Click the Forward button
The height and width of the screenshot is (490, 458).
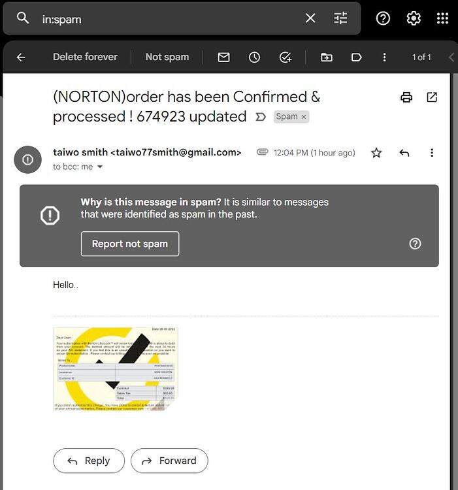pos(169,461)
